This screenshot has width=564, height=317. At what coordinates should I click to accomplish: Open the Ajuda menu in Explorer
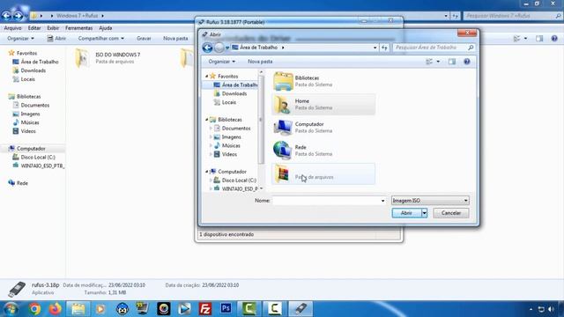click(x=106, y=27)
